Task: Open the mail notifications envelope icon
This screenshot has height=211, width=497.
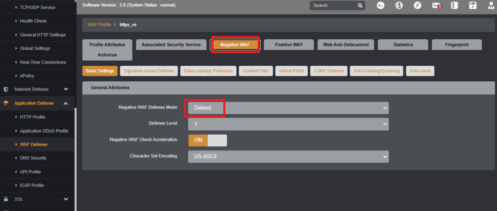Action: (x=436, y=5)
